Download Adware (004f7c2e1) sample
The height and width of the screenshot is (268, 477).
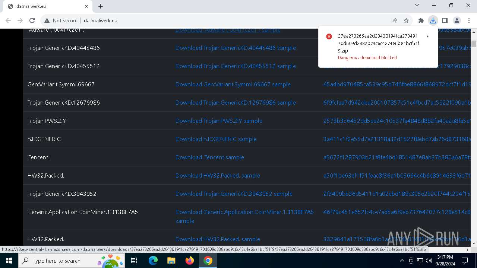pos(228,30)
